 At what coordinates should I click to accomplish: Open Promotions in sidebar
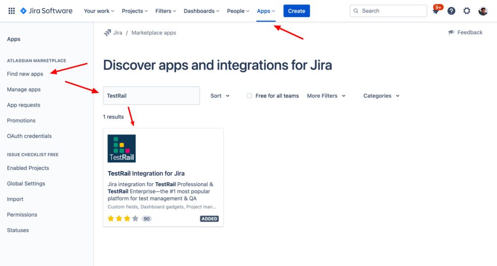tap(21, 121)
